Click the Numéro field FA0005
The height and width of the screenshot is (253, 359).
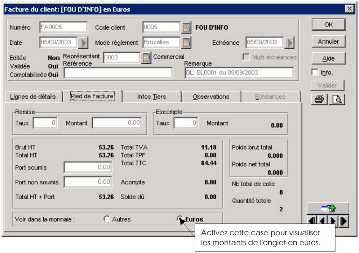(x=63, y=27)
